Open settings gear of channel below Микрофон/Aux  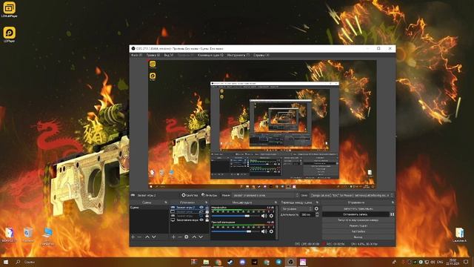271,231
